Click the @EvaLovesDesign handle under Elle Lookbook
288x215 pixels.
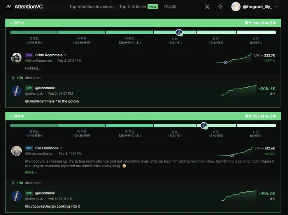point(39,154)
